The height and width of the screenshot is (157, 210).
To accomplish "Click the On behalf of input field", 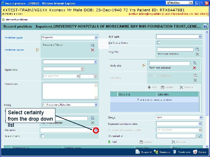I will click(x=176, y=136).
